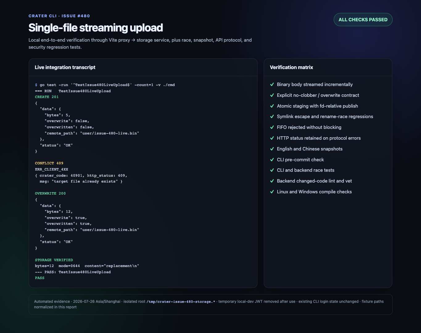Click checkmark for Atomic staging with fd-relative publish
This screenshot has width=421, height=333.
coord(272,106)
